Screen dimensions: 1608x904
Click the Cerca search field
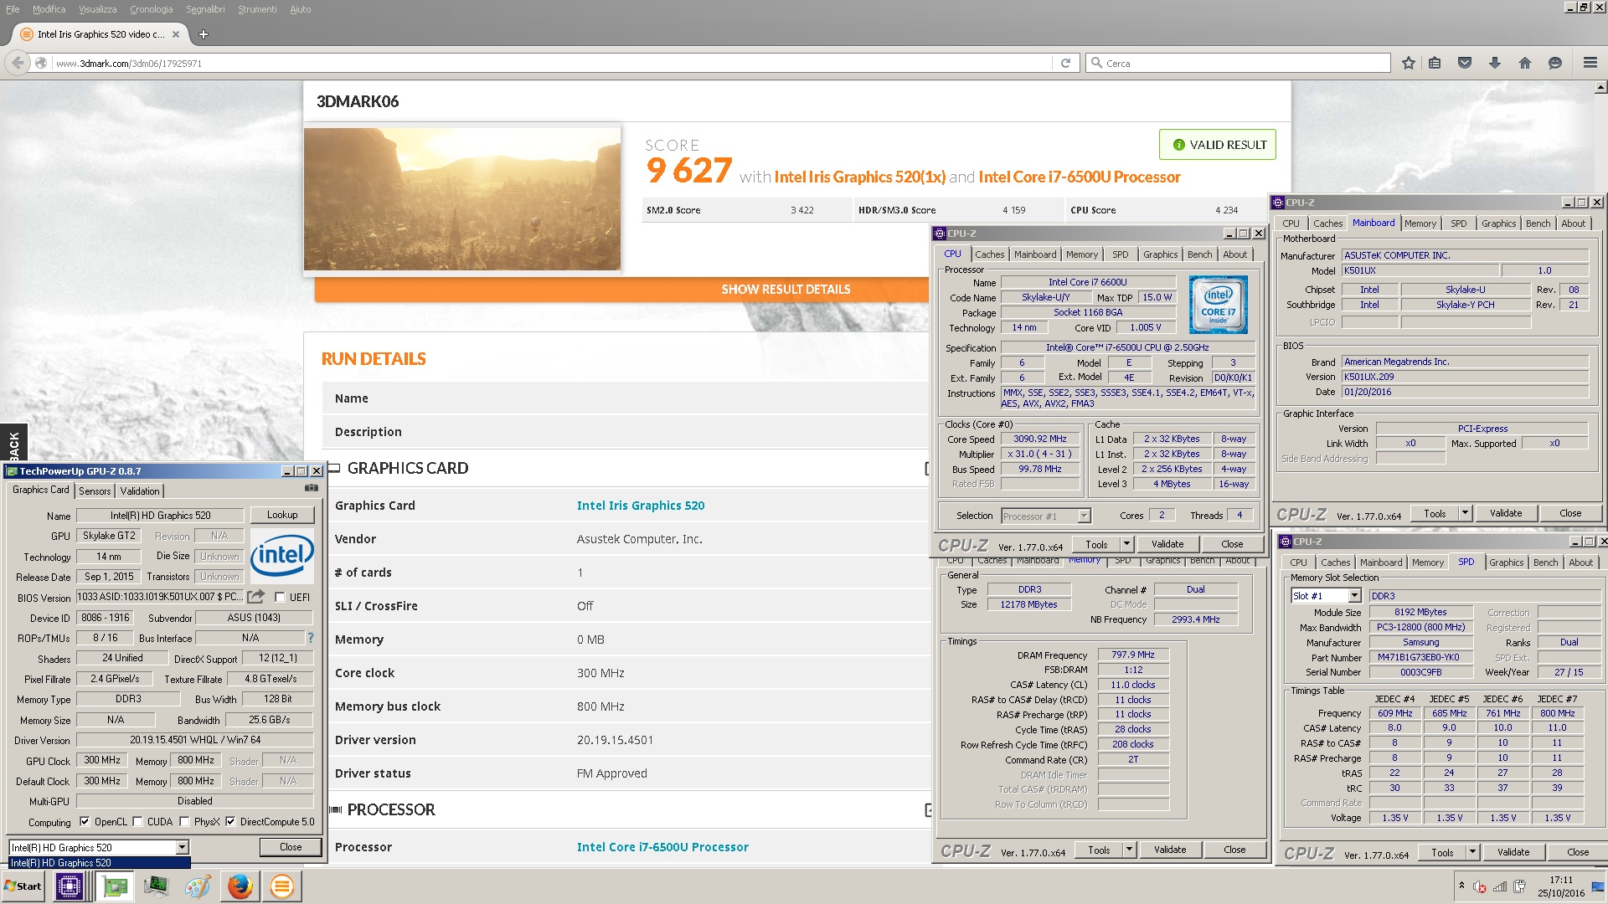[1239, 63]
